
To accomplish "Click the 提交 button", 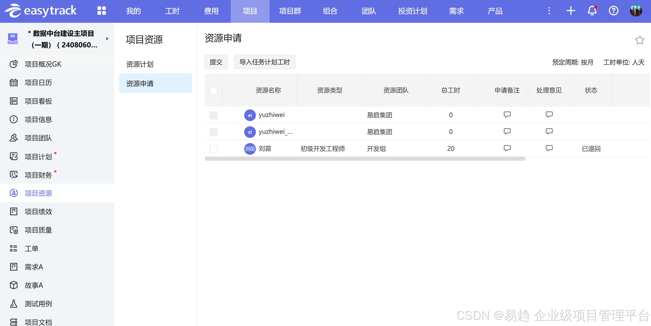I will pyautogui.click(x=216, y=62).
